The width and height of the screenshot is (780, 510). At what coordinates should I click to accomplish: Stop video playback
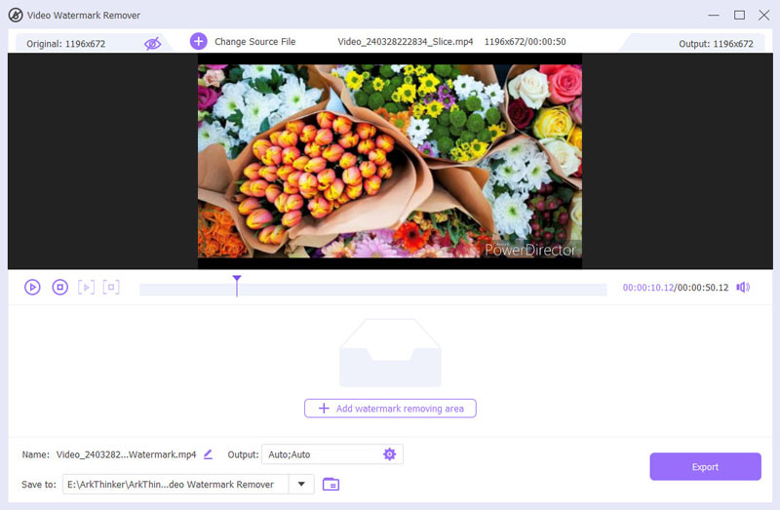tap(60, 287)
